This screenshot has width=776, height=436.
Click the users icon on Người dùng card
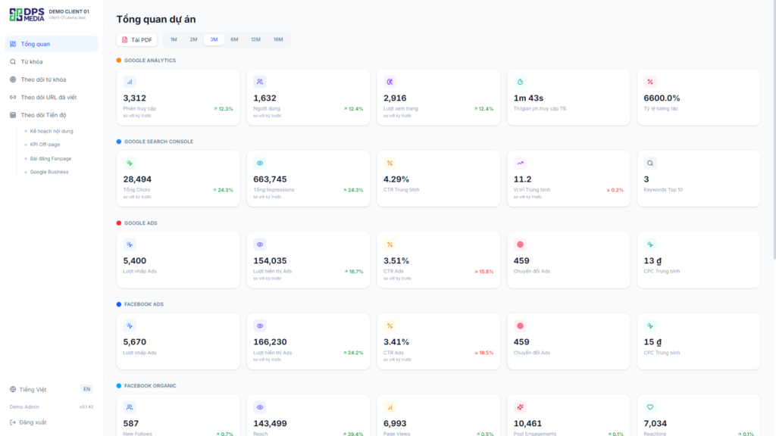click(x=260, y=82)
